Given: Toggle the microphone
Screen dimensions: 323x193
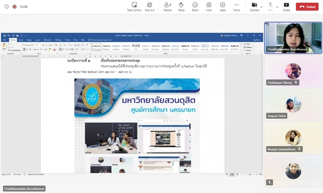Looking at the screenshot, I should tap(270, 5).
